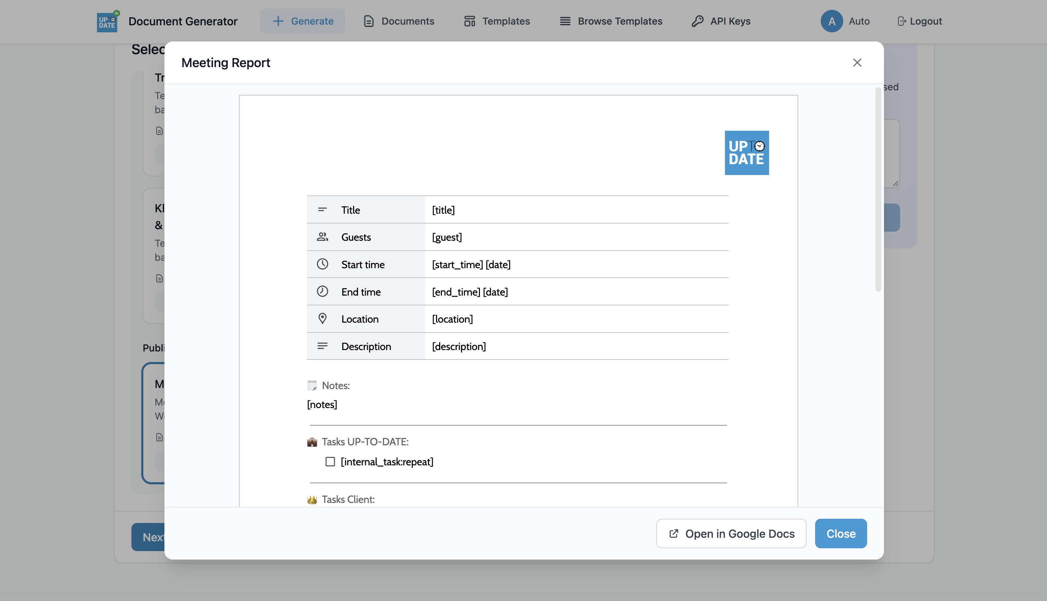Screen dimensions: 1047x601
Task: Open the API Keys page
Action: click(721, 21)
